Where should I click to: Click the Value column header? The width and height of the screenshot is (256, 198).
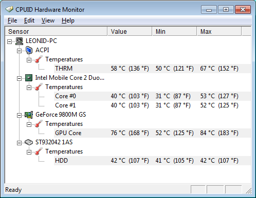(x=130, y=31)
